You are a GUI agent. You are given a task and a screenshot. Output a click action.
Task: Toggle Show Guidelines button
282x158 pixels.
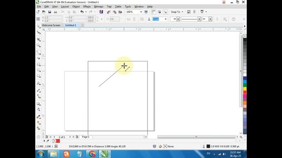165,12
